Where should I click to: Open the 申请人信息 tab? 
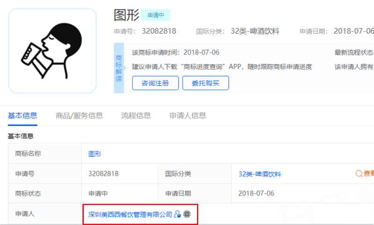tap(187, 115)
